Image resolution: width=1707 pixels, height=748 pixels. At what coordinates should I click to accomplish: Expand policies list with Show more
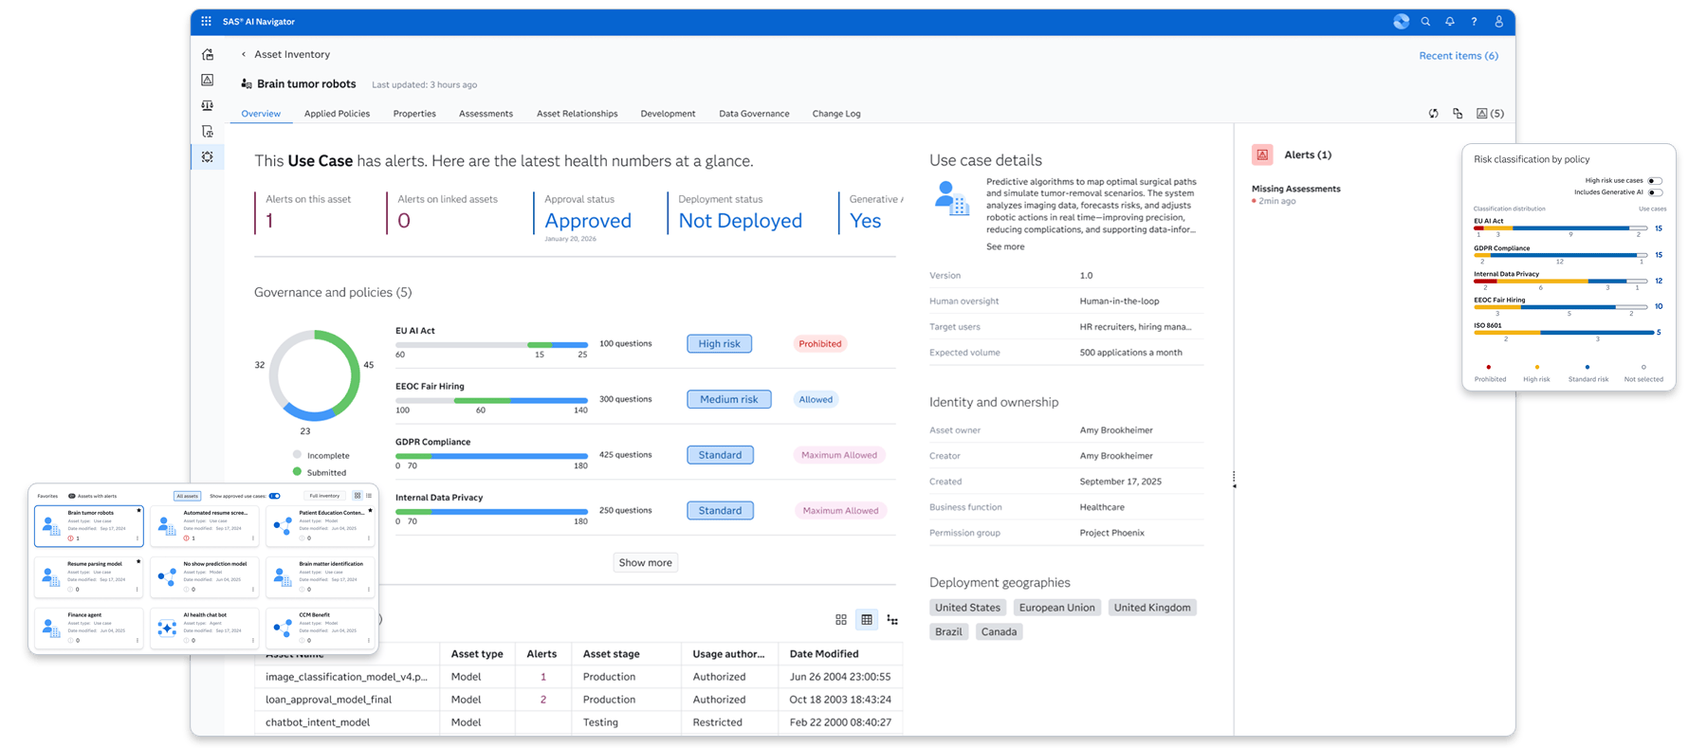(x=645, y=562)
